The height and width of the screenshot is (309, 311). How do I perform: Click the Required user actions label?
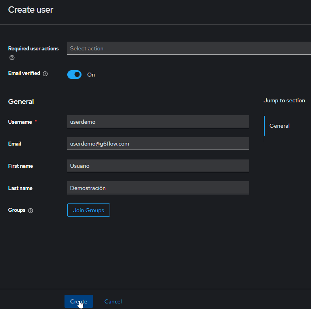coord(33,48)
